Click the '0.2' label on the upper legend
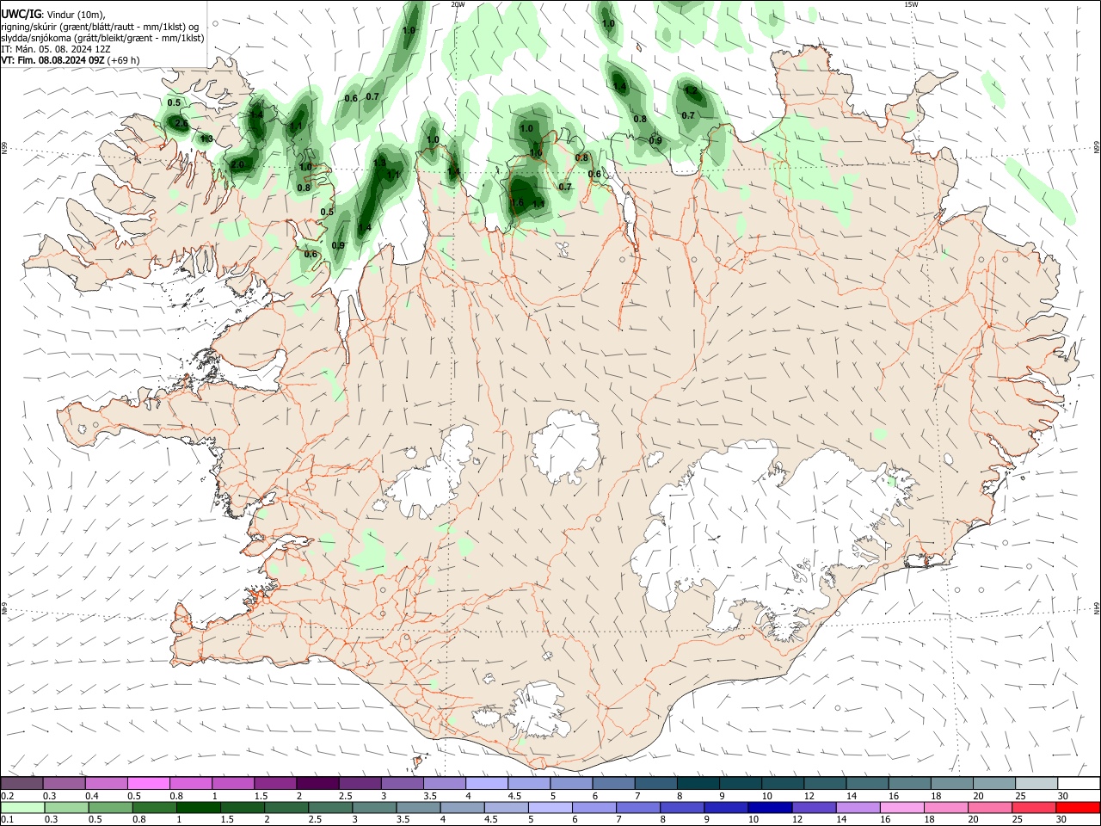 coord(7,796)
